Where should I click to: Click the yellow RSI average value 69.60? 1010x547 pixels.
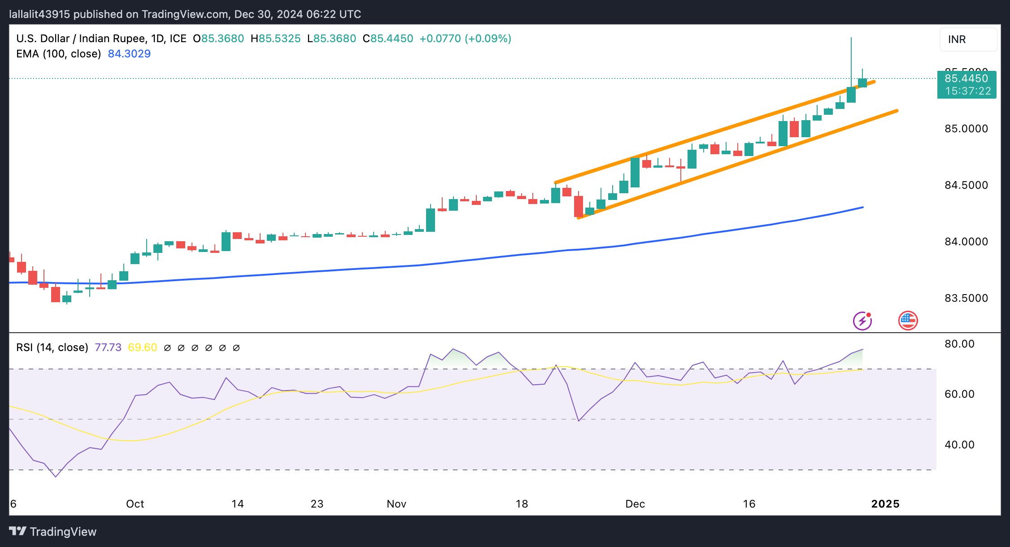[x=142, y=347]
